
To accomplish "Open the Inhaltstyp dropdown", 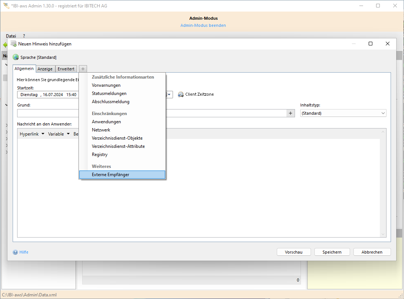I will pyautogui.click(x=343, y=113).
